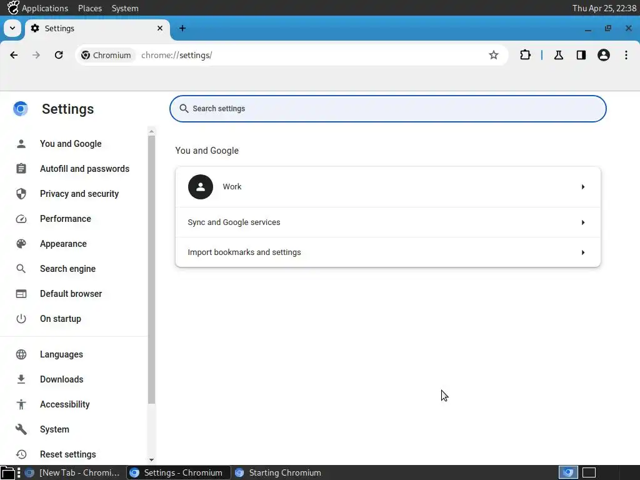Click the Chromium site info chip
Image resolution: width=640 pixels, height=480 pixels.
106,55
